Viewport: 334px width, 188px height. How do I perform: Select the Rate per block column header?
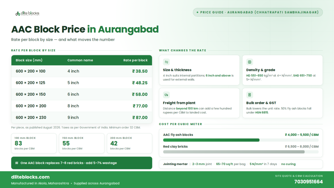[x=135, y=60]
